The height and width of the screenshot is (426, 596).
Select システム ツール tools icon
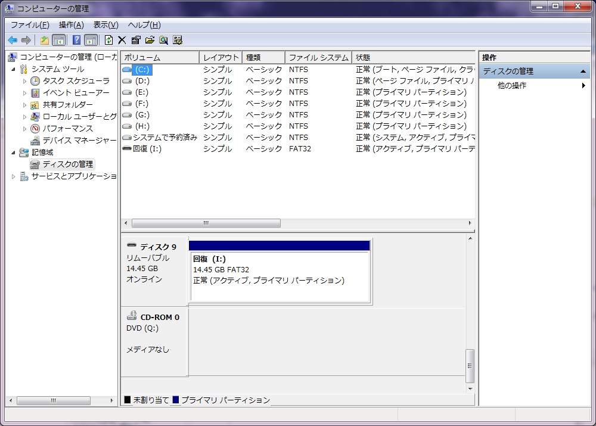click(24, 69)
